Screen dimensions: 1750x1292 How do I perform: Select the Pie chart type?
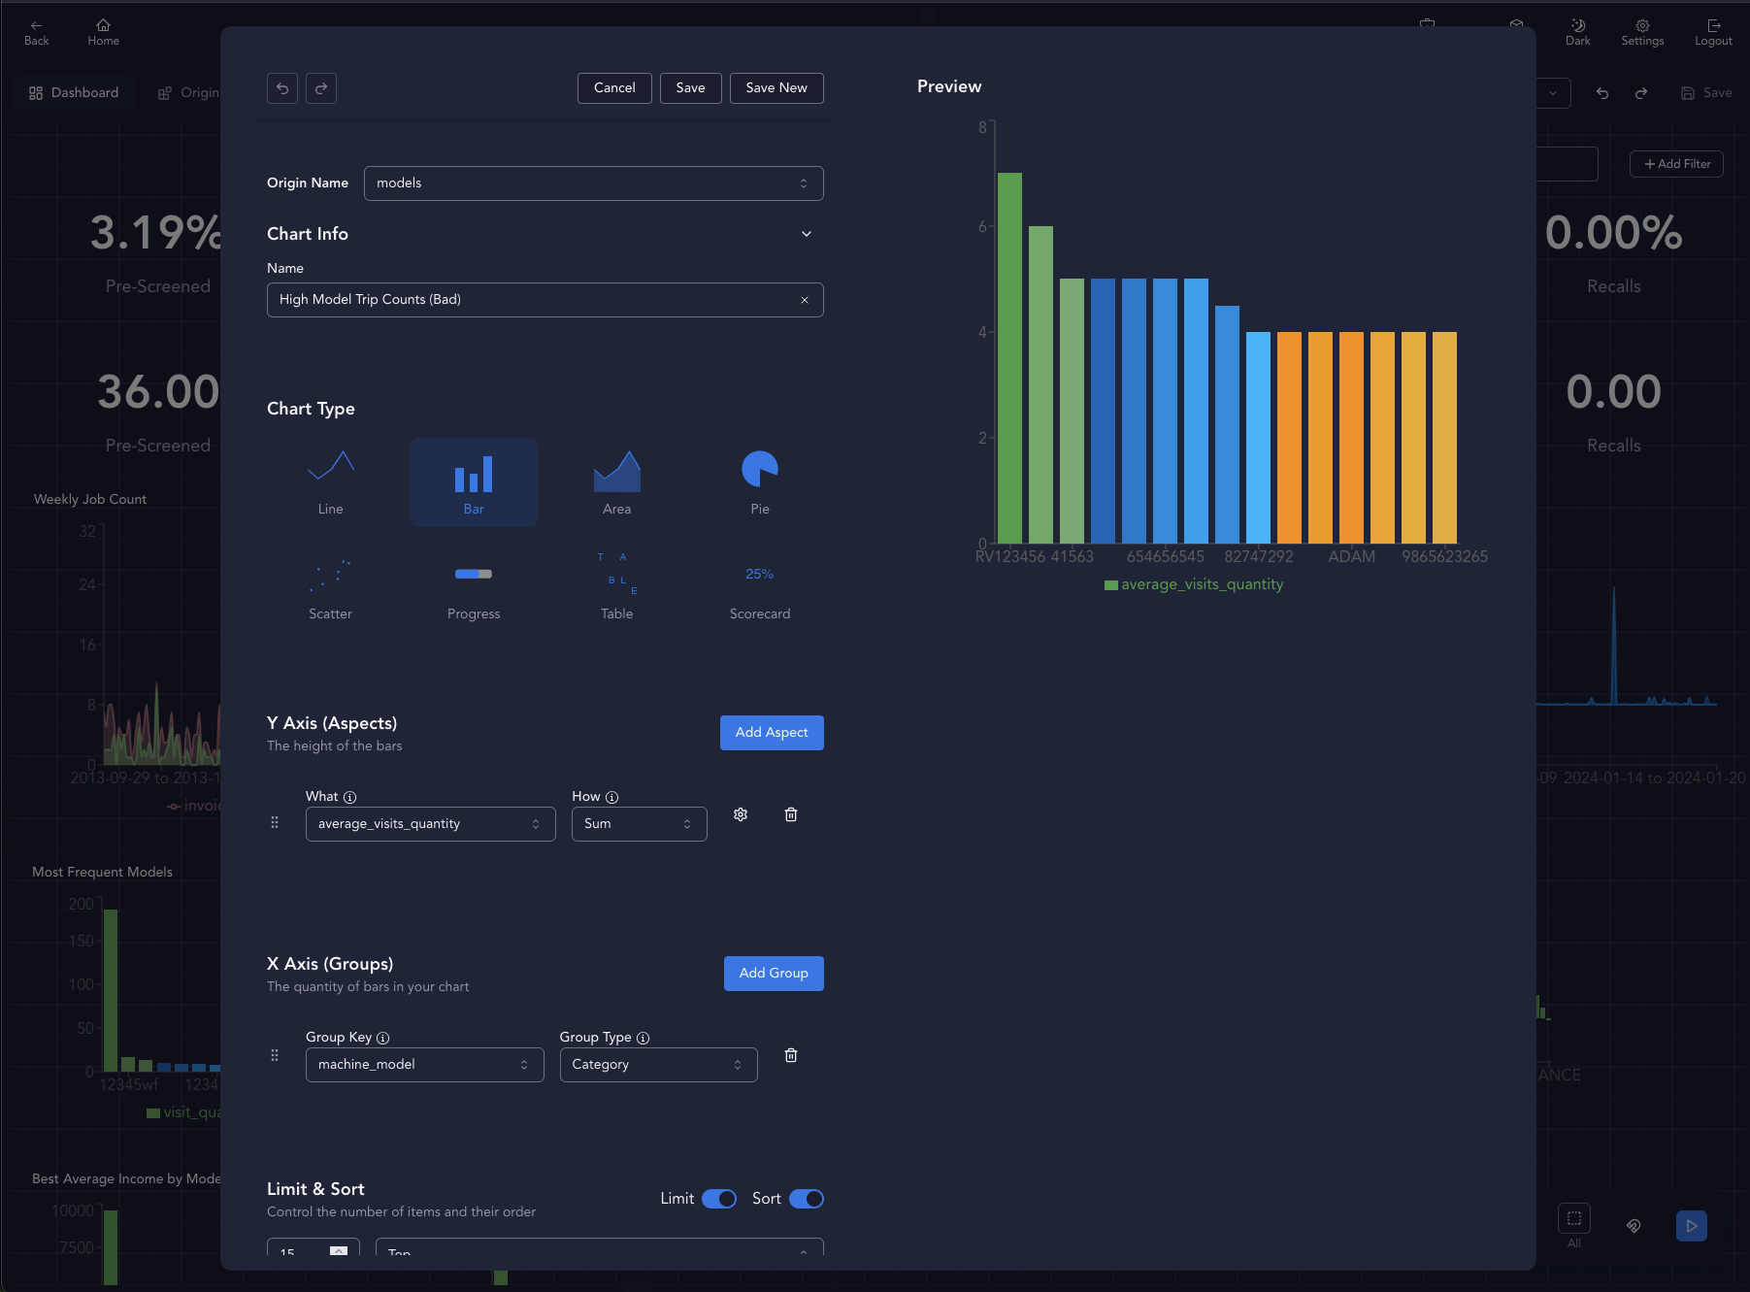759,482
